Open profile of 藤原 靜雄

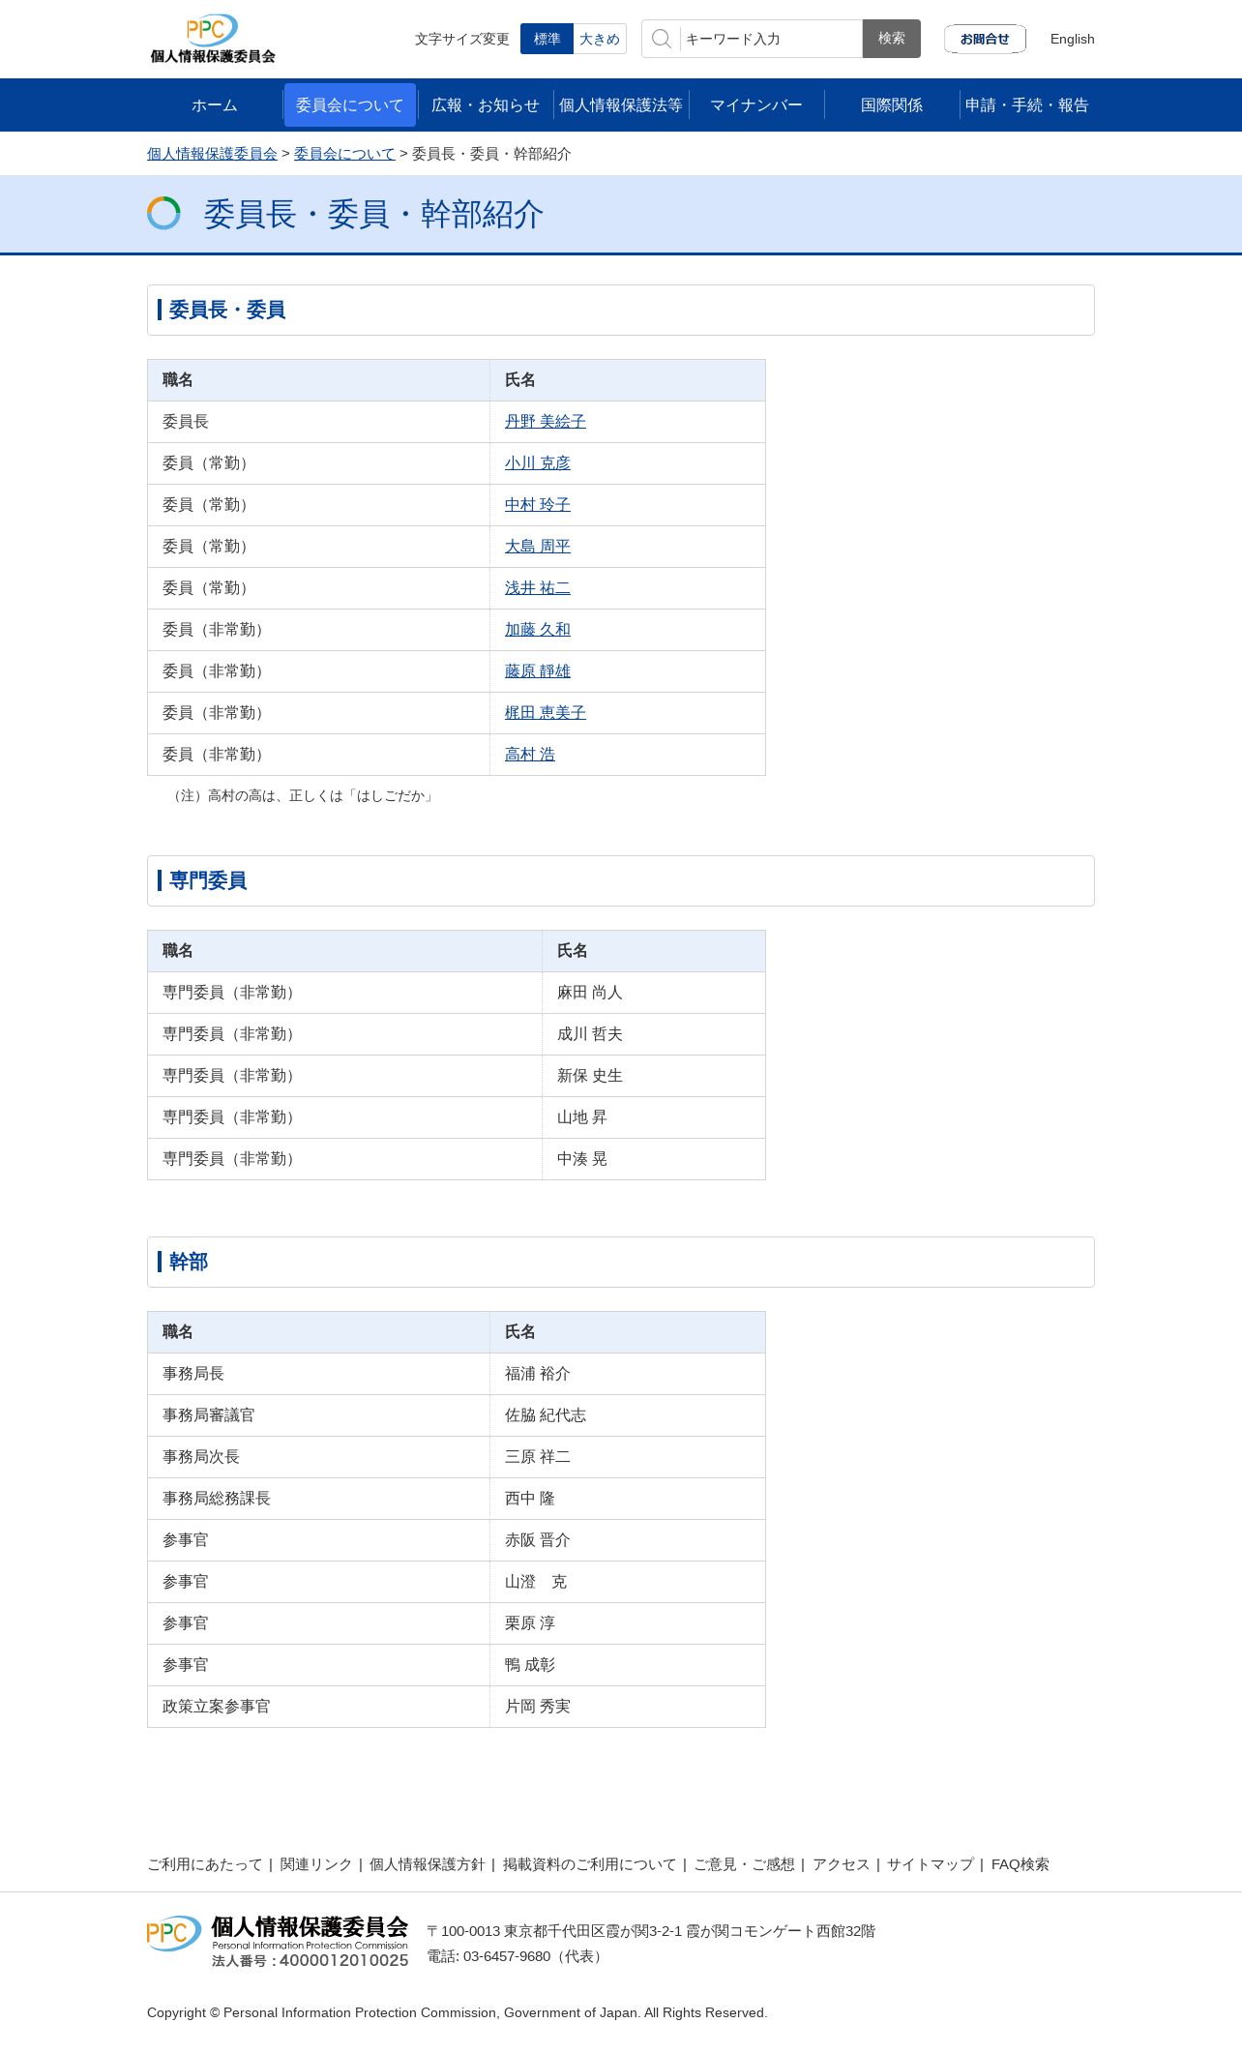pyautogui.click(x=538, y=671)
